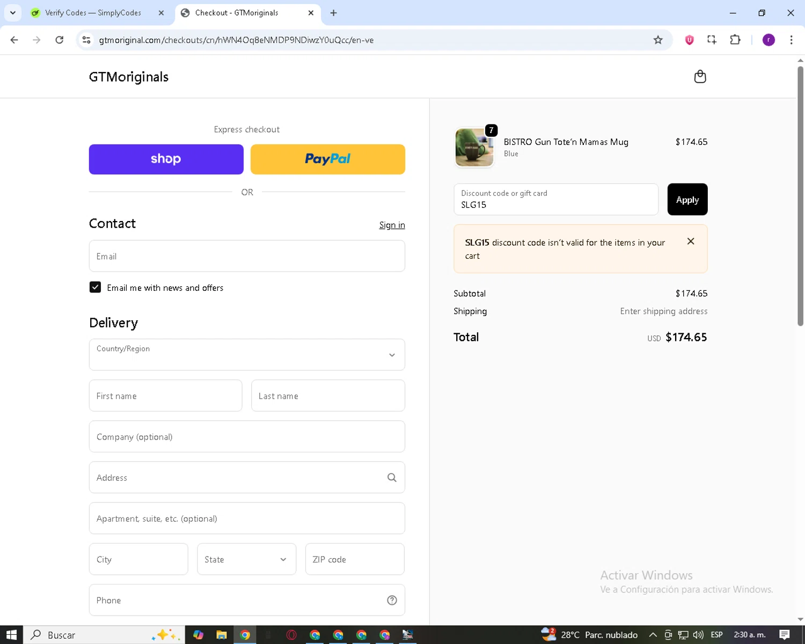The image size is (805, 644).
Task: Click the Apartment, suite field
Action: click(x=247, y=518)
